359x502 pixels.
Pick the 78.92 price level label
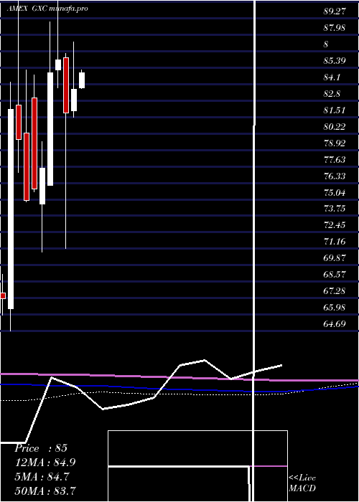[335, 143]
